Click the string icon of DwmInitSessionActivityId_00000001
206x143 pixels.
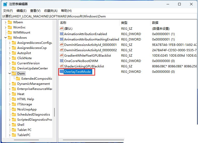click(61, 45)
